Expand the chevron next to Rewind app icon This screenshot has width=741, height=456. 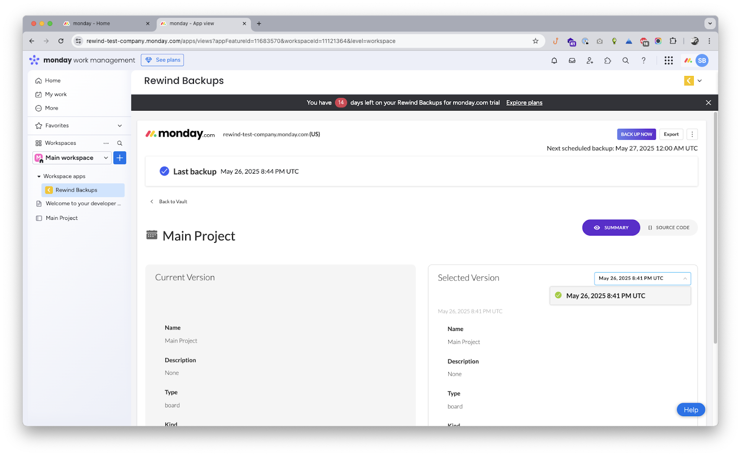tap(699, 81)
